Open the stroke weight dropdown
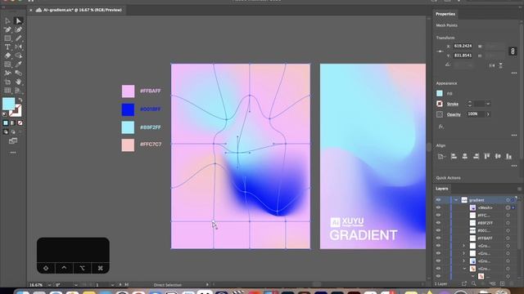The height and width of the screenshot is (294, 524). click(488, 104)
